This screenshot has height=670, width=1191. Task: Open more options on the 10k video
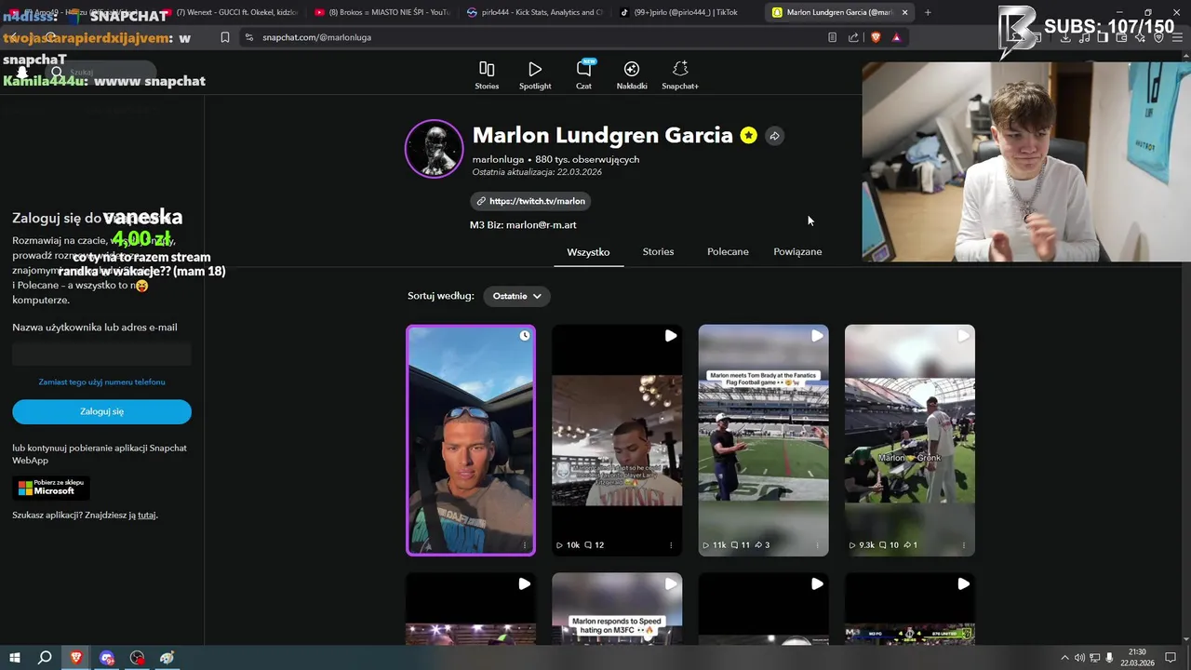click(x=671, y=545)
